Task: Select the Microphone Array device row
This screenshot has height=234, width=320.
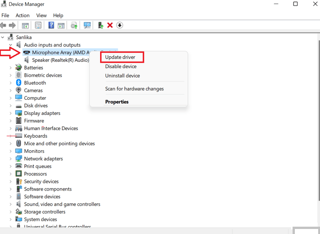Action: tap(70, 53)
